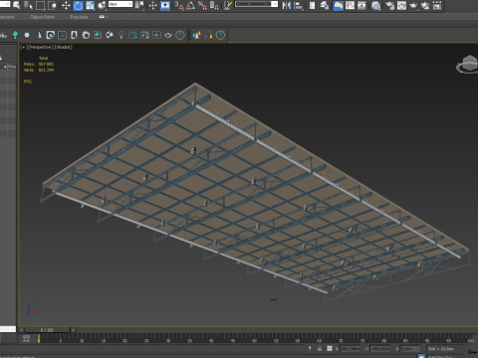The image size is (478, 358).
Task: Open the Object Paint ribbon tab
Action: pyautogui.click(x=42, y=17)
